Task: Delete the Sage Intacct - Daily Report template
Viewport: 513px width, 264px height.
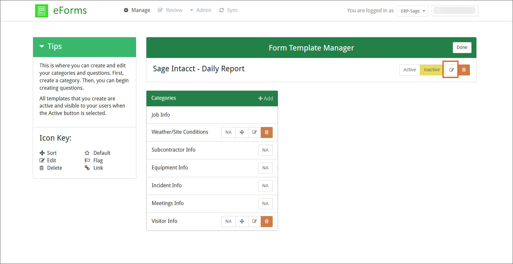Action: coord(464,70)
